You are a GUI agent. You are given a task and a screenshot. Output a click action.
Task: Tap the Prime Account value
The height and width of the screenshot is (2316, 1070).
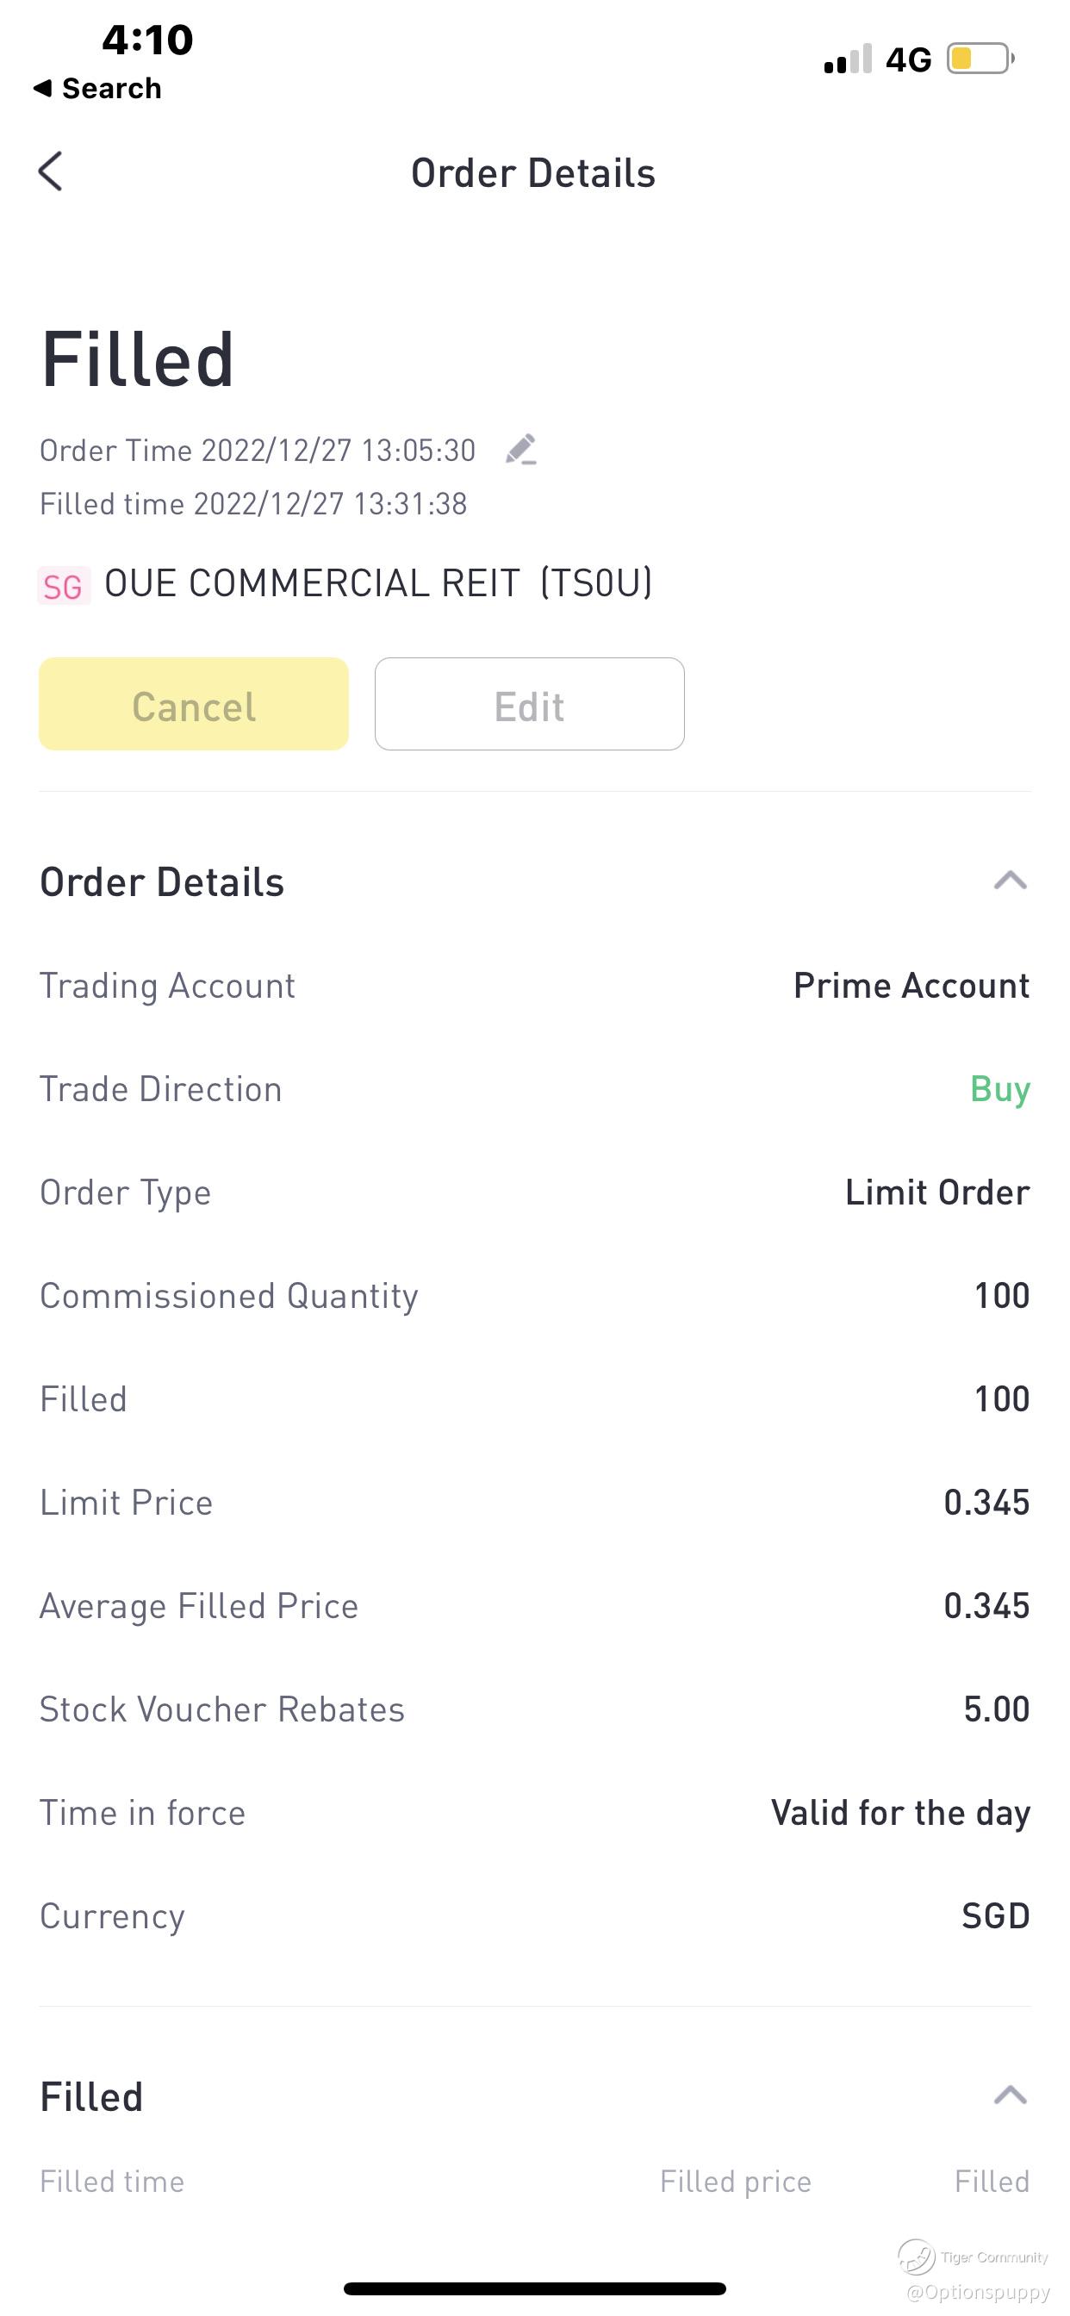(911, 986)
